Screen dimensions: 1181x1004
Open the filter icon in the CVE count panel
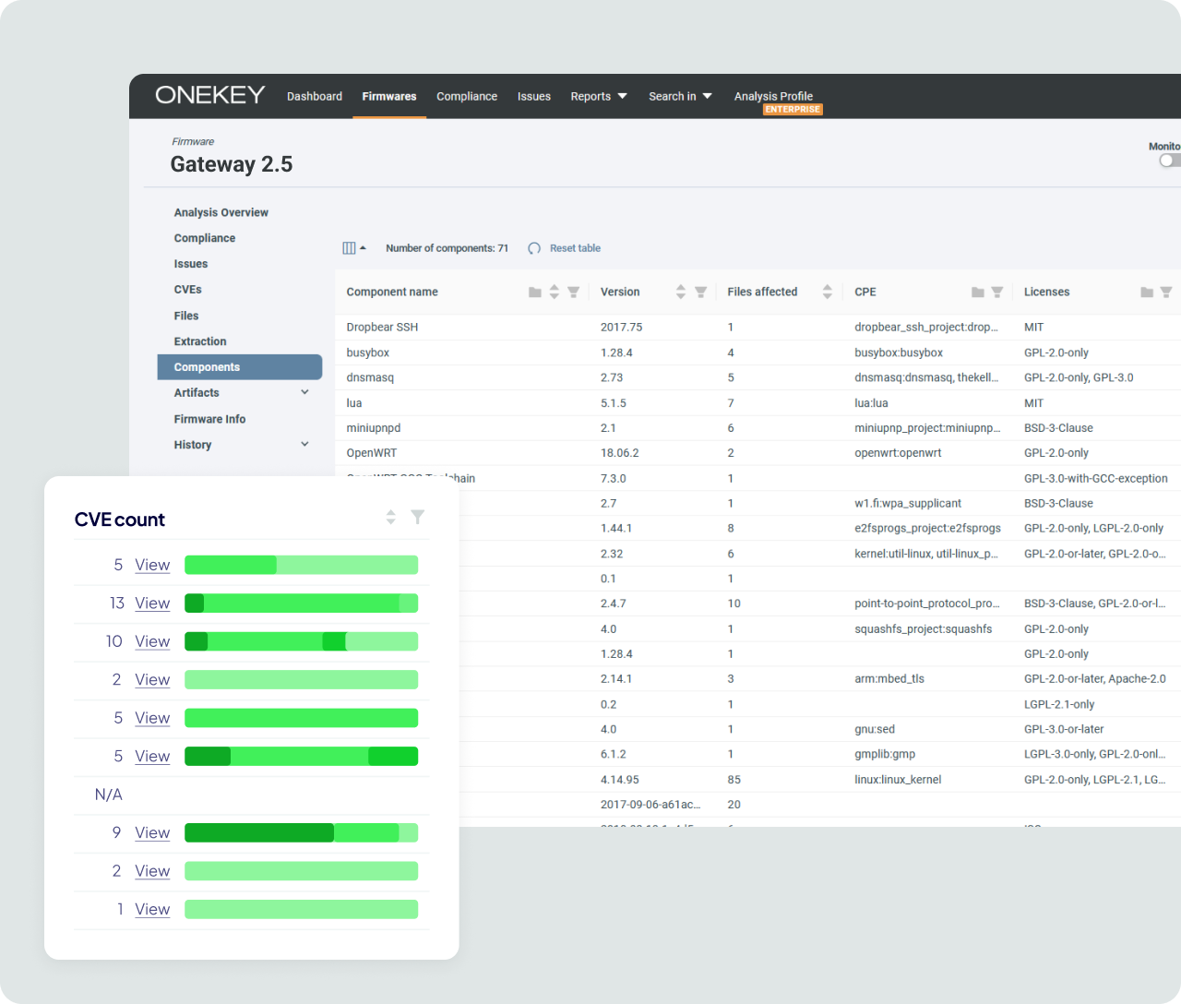(418, 517)
